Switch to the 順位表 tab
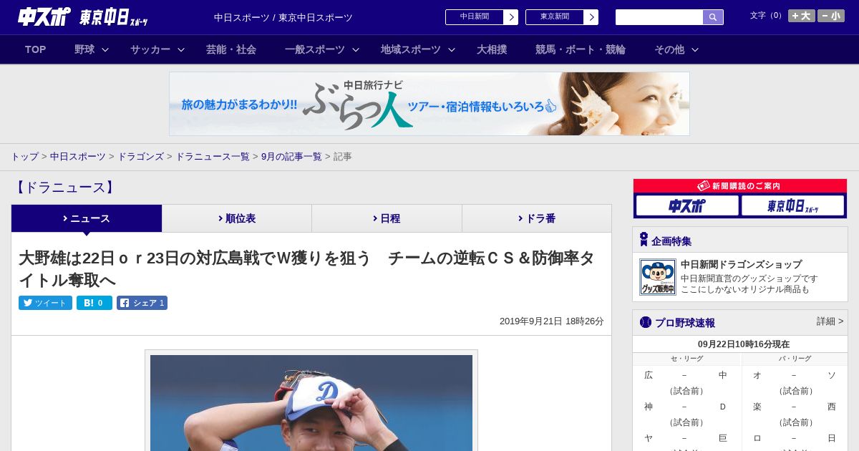This screenshot has height=451, width=859. click(237, 218)
